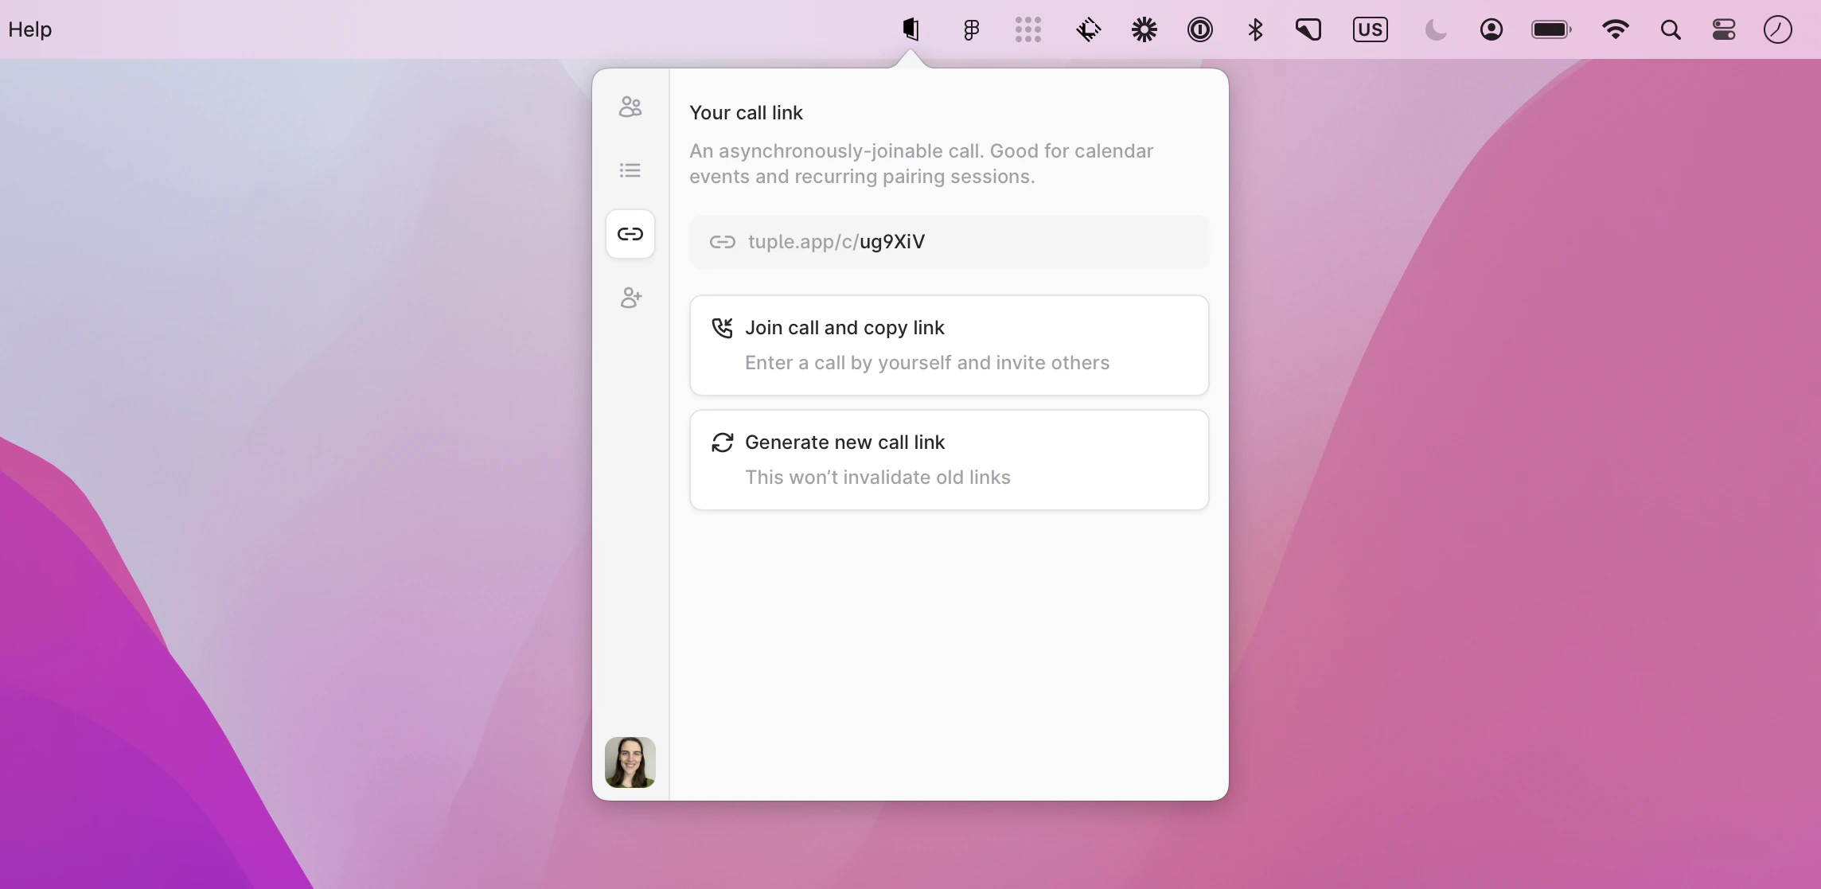The height and width of the screenshot is (889, 1821).
Task: Click the Generate new call link button
Action: click(949, 459)
